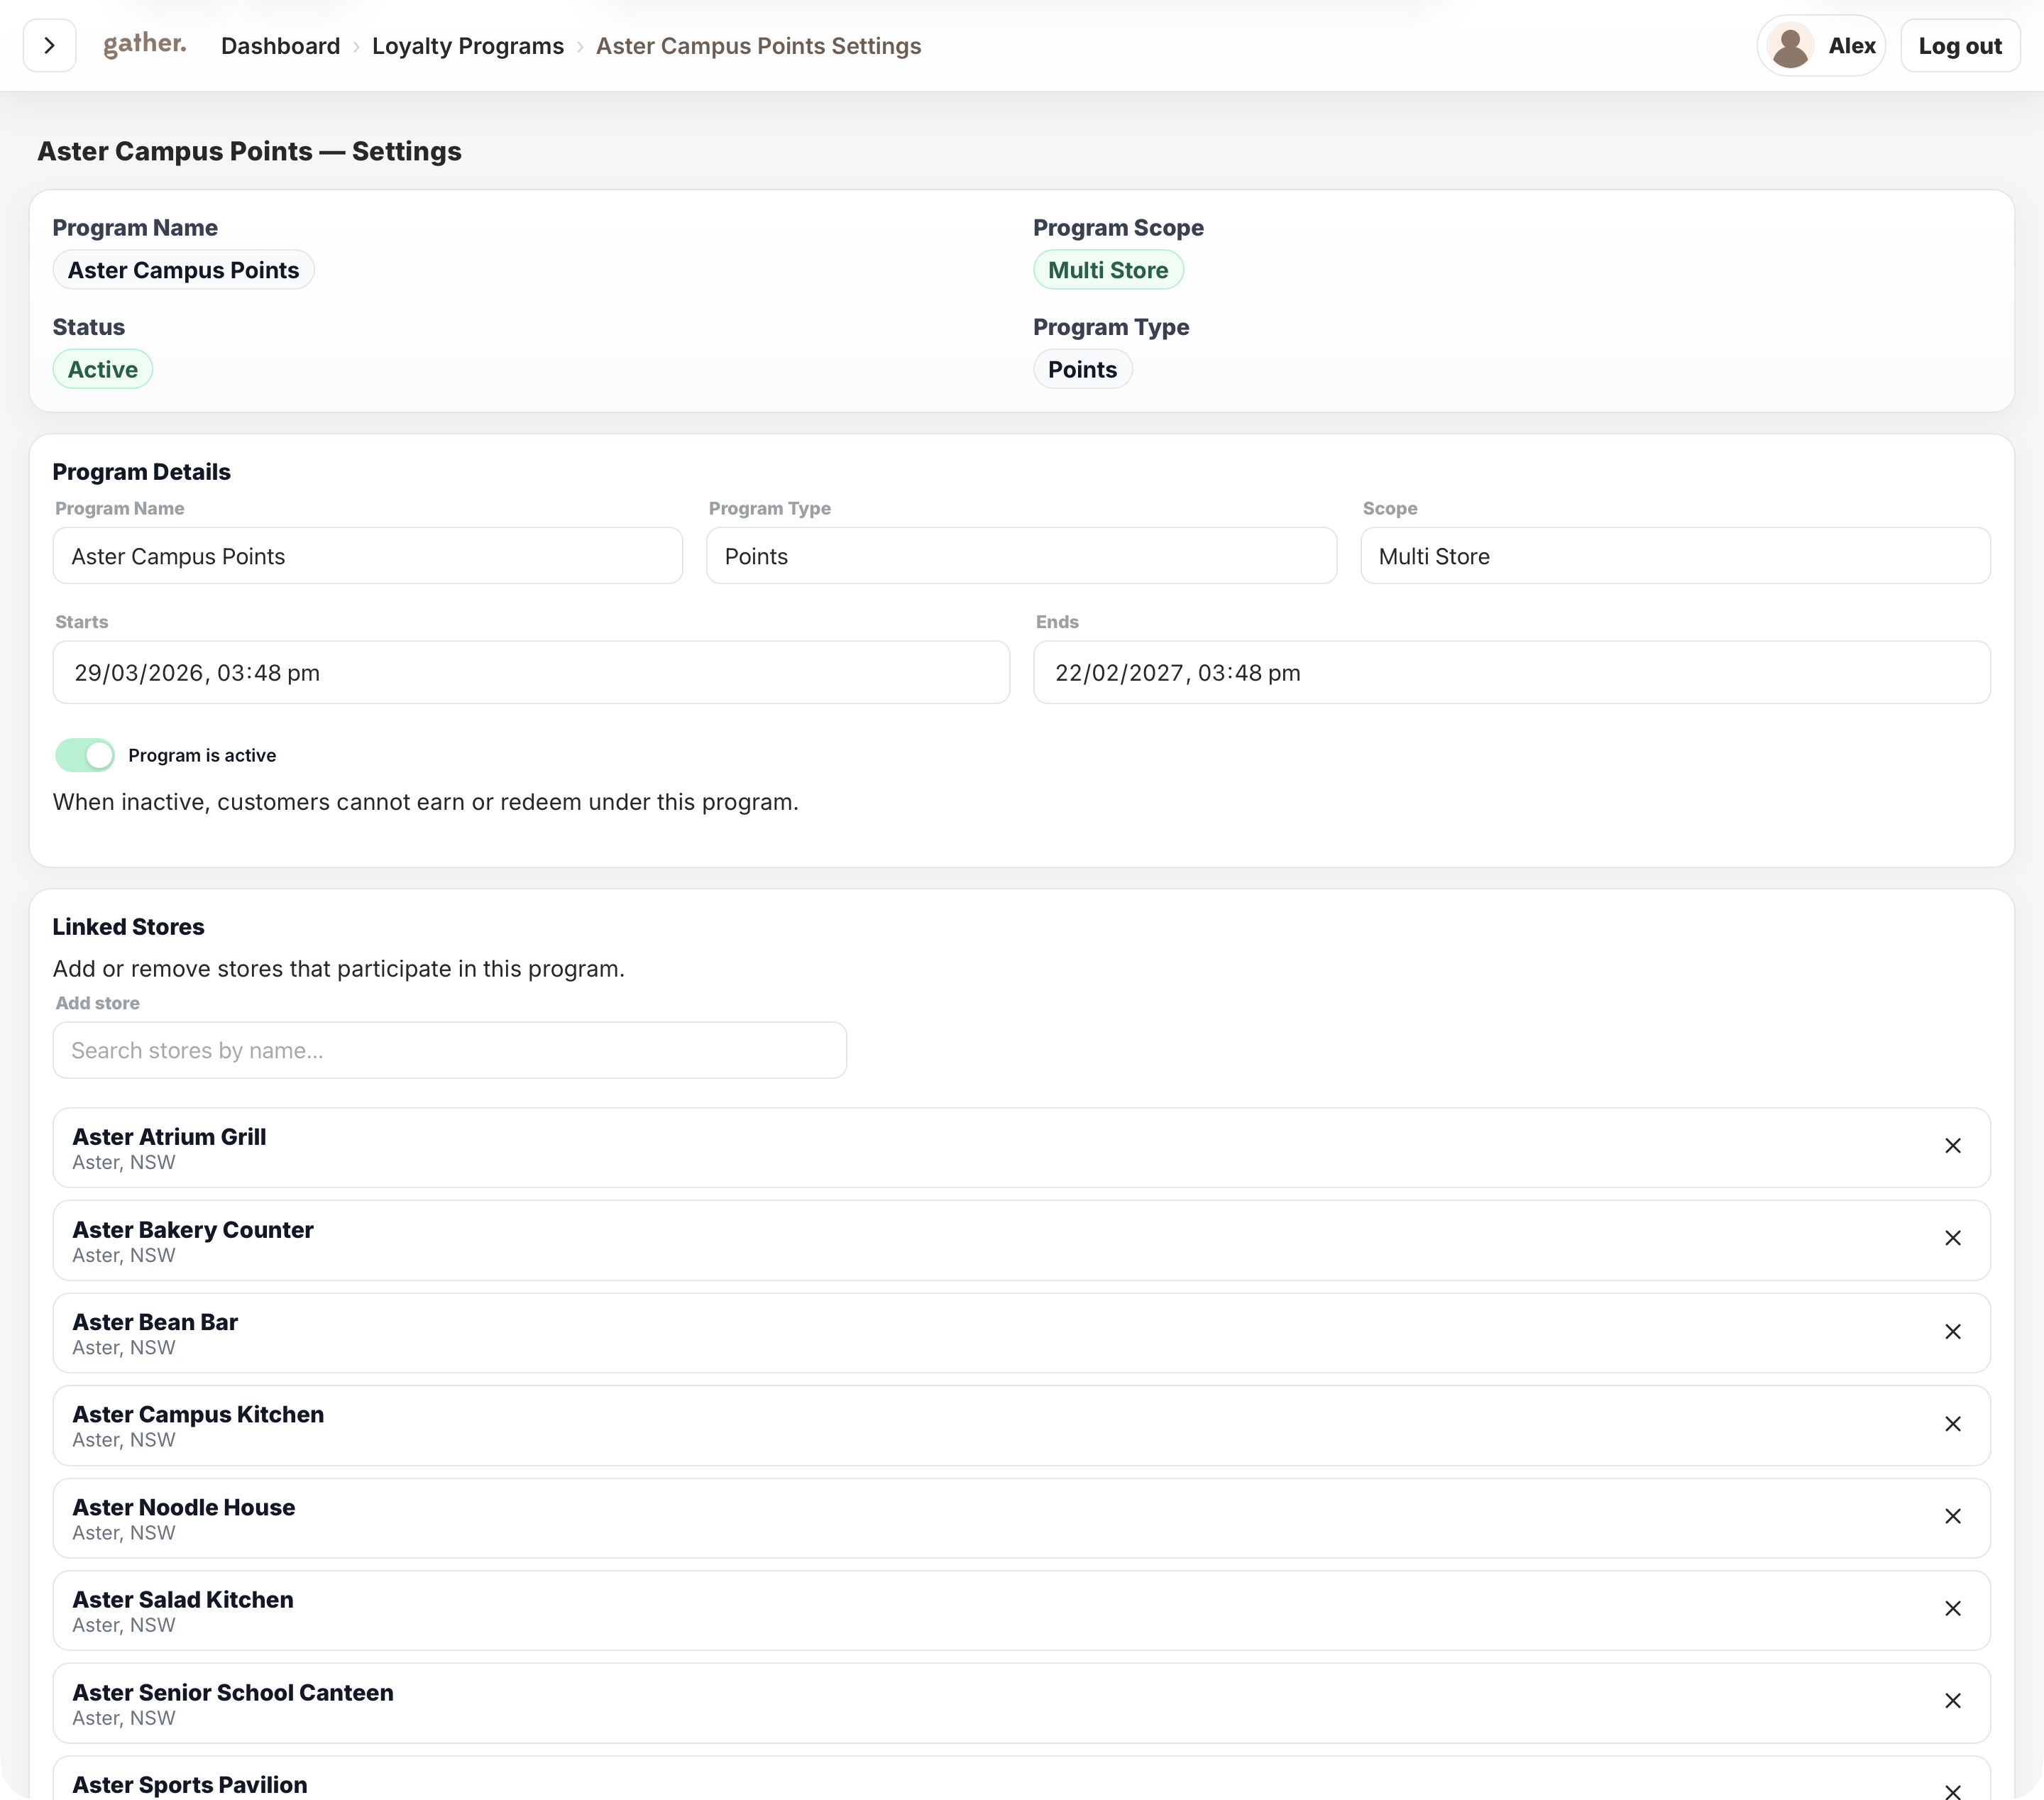
Task: Set the Starts date and time field
Action: pos(531,672)
